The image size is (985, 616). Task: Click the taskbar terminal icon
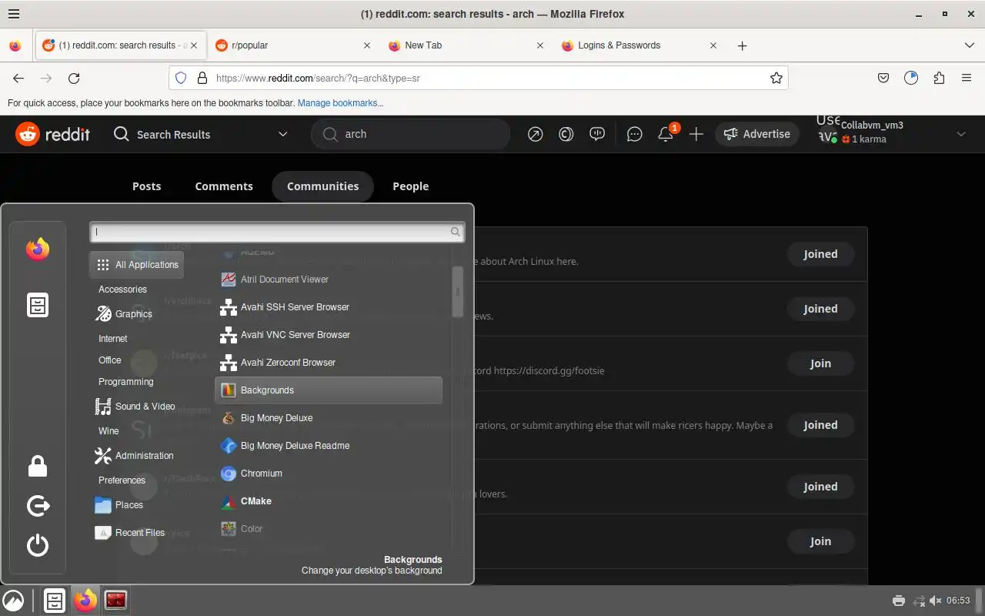(x=115, y=601)
